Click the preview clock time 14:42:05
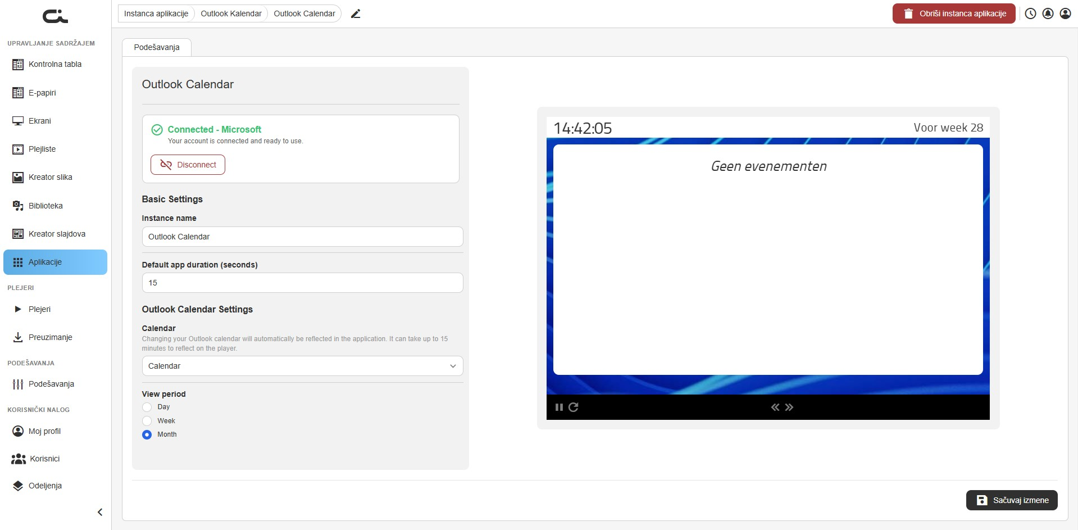Viewport: 1078px width, 530px height. (583, 128)
